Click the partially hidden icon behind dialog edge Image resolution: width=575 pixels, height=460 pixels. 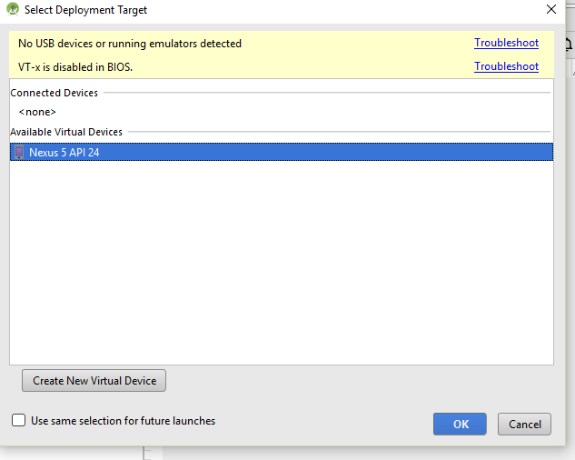click(x=570, y=44)
